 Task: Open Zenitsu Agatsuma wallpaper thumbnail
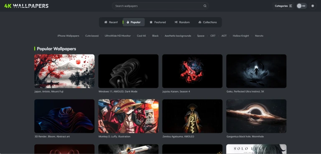192,116
